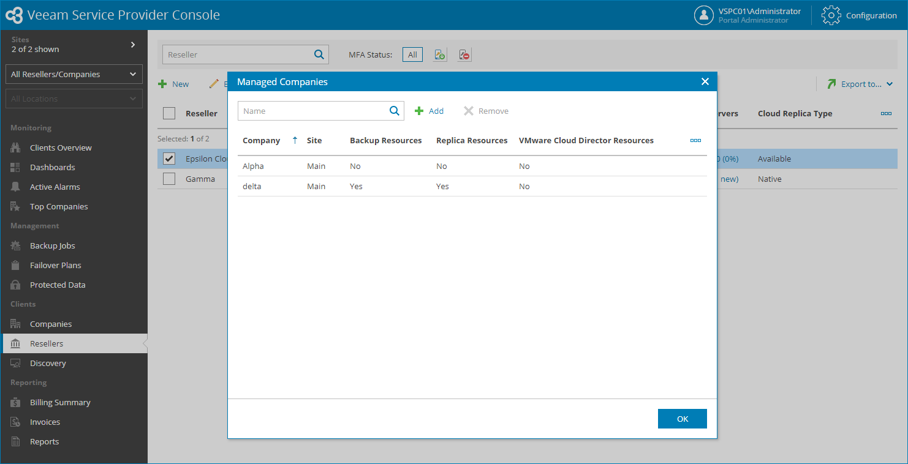Click the Clients Overview binoculars icon
Screen dimensions: 908x464
coord(16,148)
